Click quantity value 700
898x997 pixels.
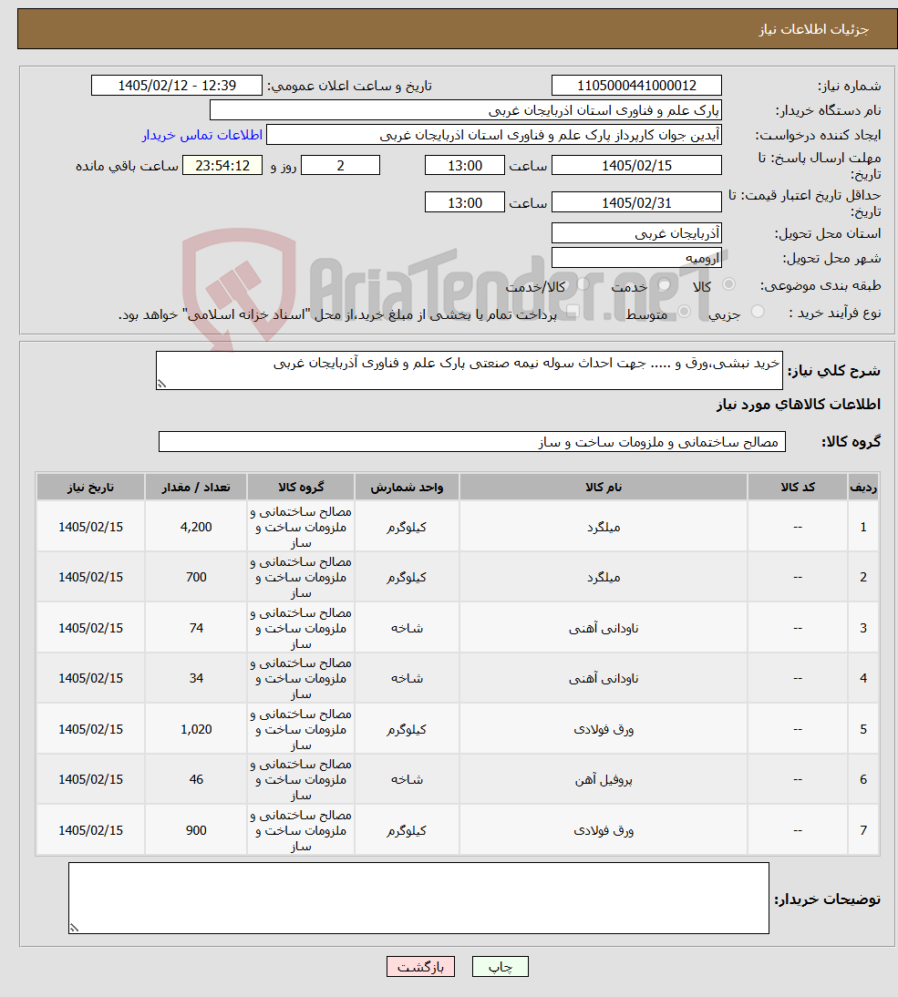(196, 578)
